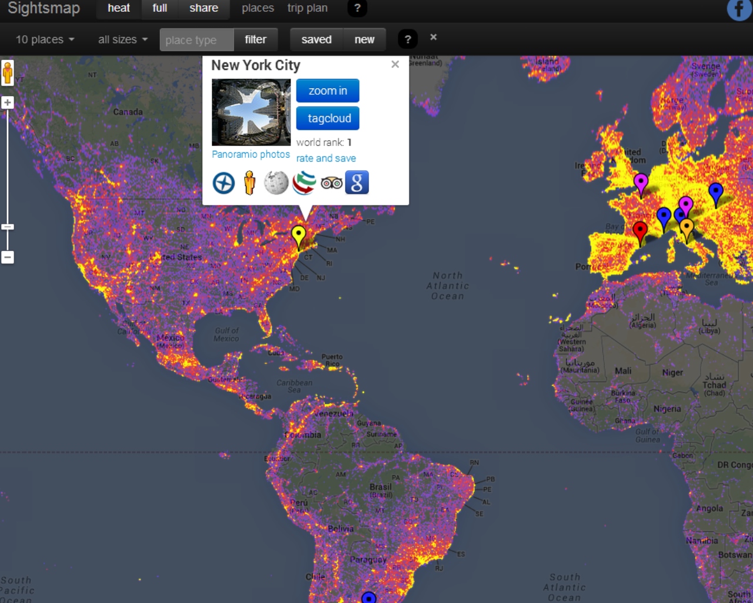Click the 'Angola' map label
Image resolution: width=753 pixels, height=603 pixels.
(709, 509)
